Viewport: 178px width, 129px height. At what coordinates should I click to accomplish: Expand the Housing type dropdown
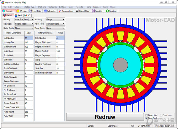tap(24, 20)
